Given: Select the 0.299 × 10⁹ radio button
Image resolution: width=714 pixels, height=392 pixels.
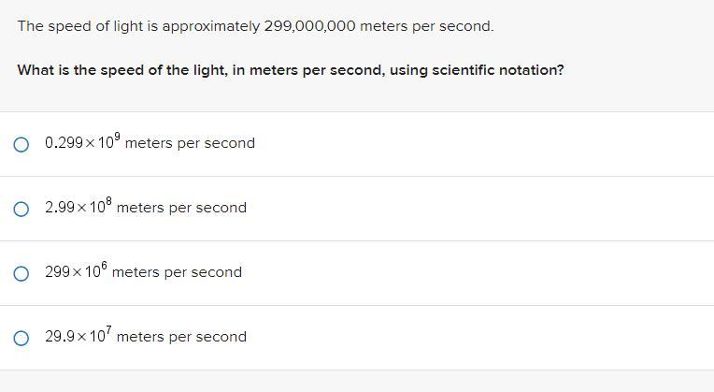Looking at the screenshot, I should coord(21,144).
